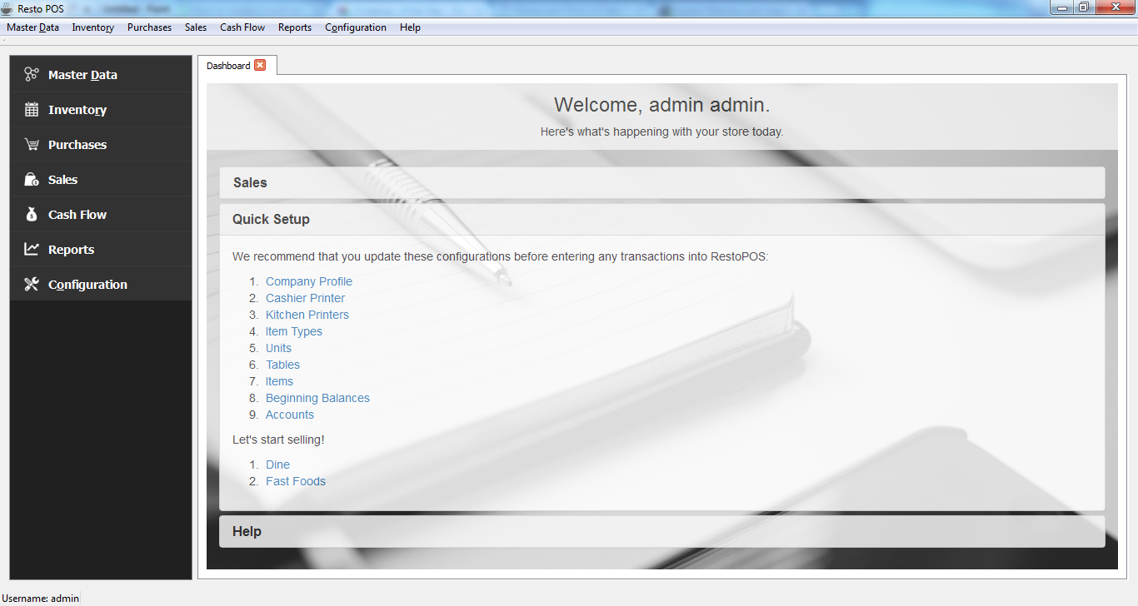Click the 'Username: admin' status bar text
Screen dimensions: 1138x606
40,598
